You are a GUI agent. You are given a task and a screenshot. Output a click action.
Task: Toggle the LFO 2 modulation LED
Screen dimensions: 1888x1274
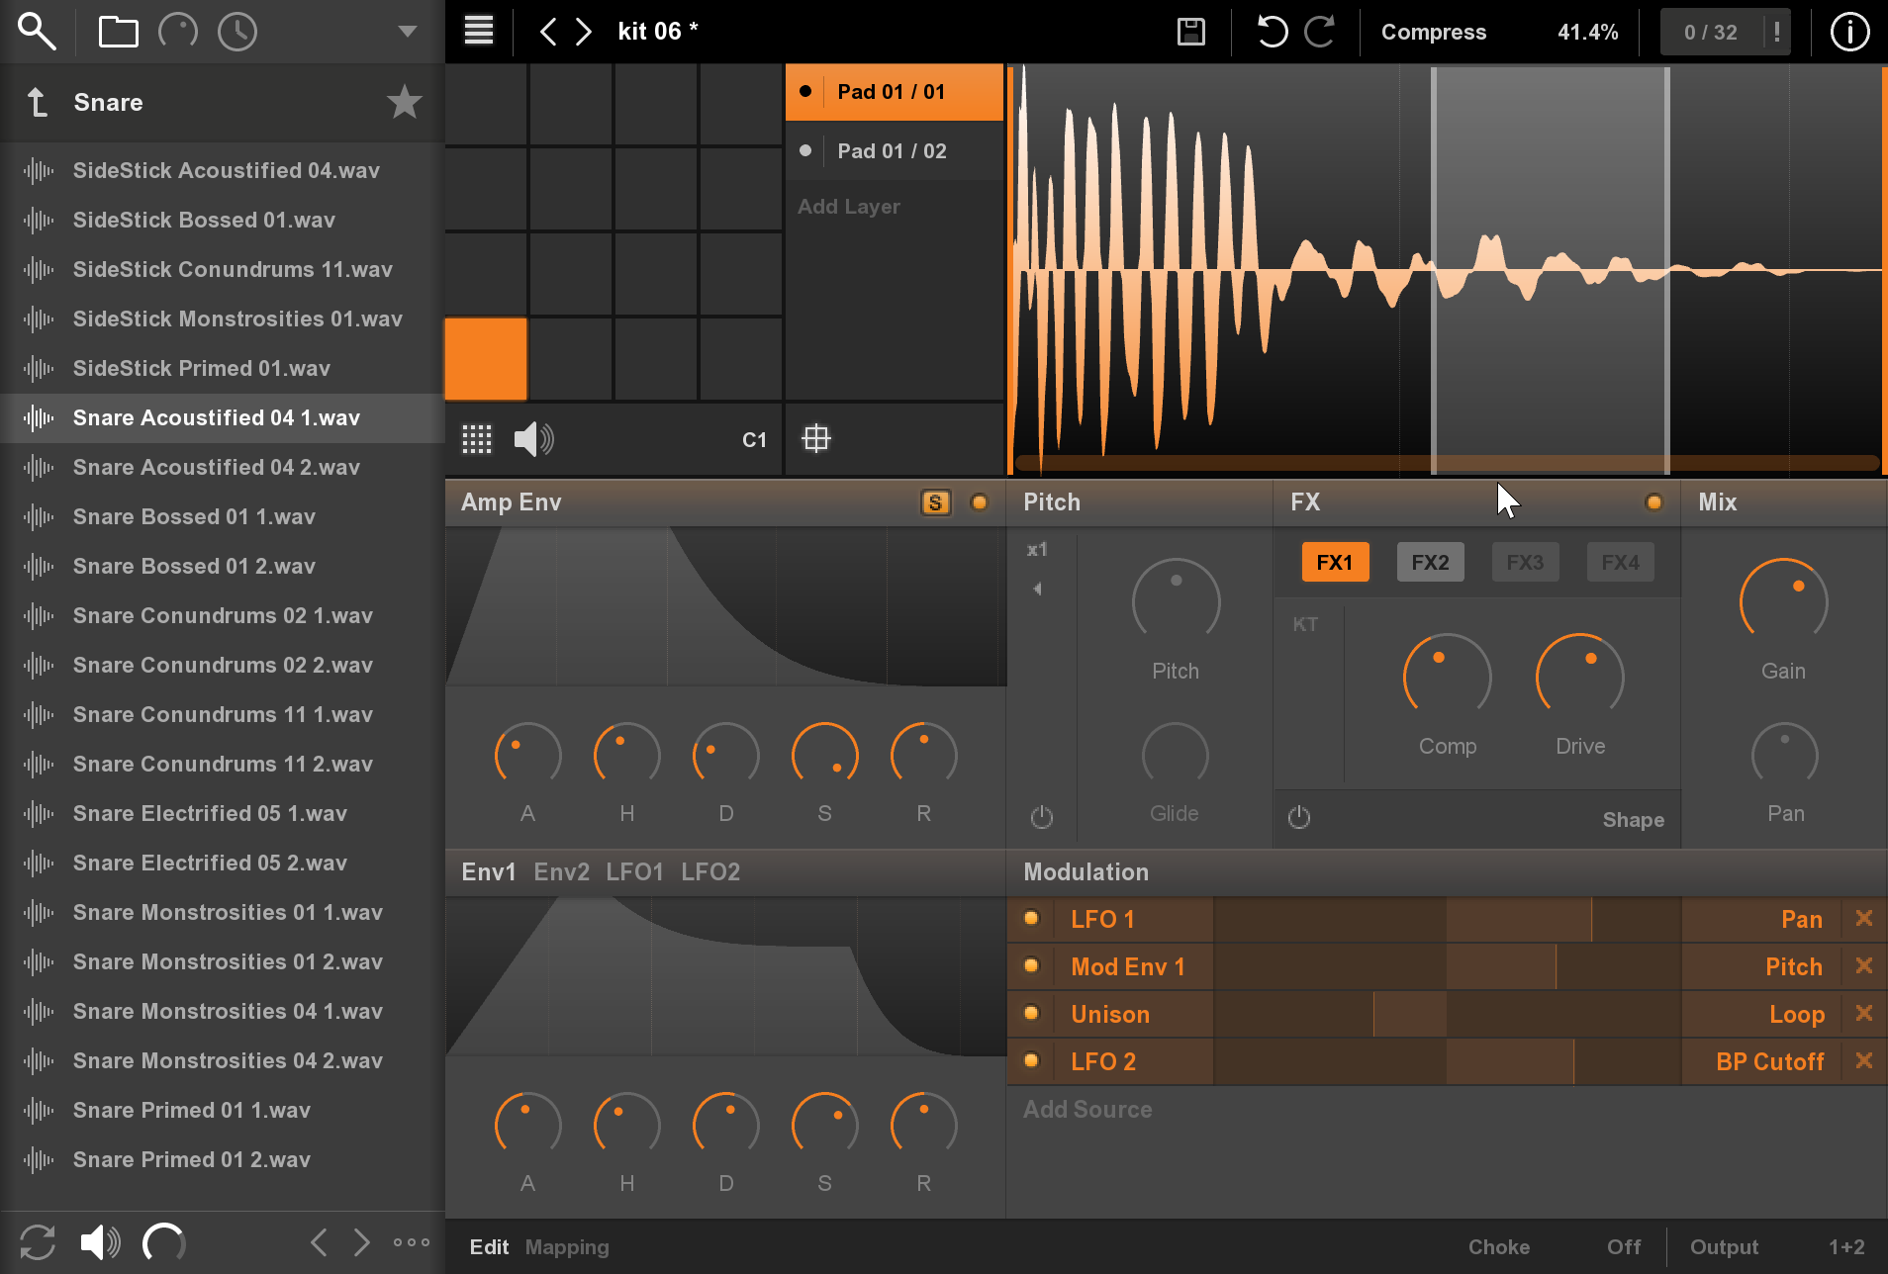pos(1031,1060)
